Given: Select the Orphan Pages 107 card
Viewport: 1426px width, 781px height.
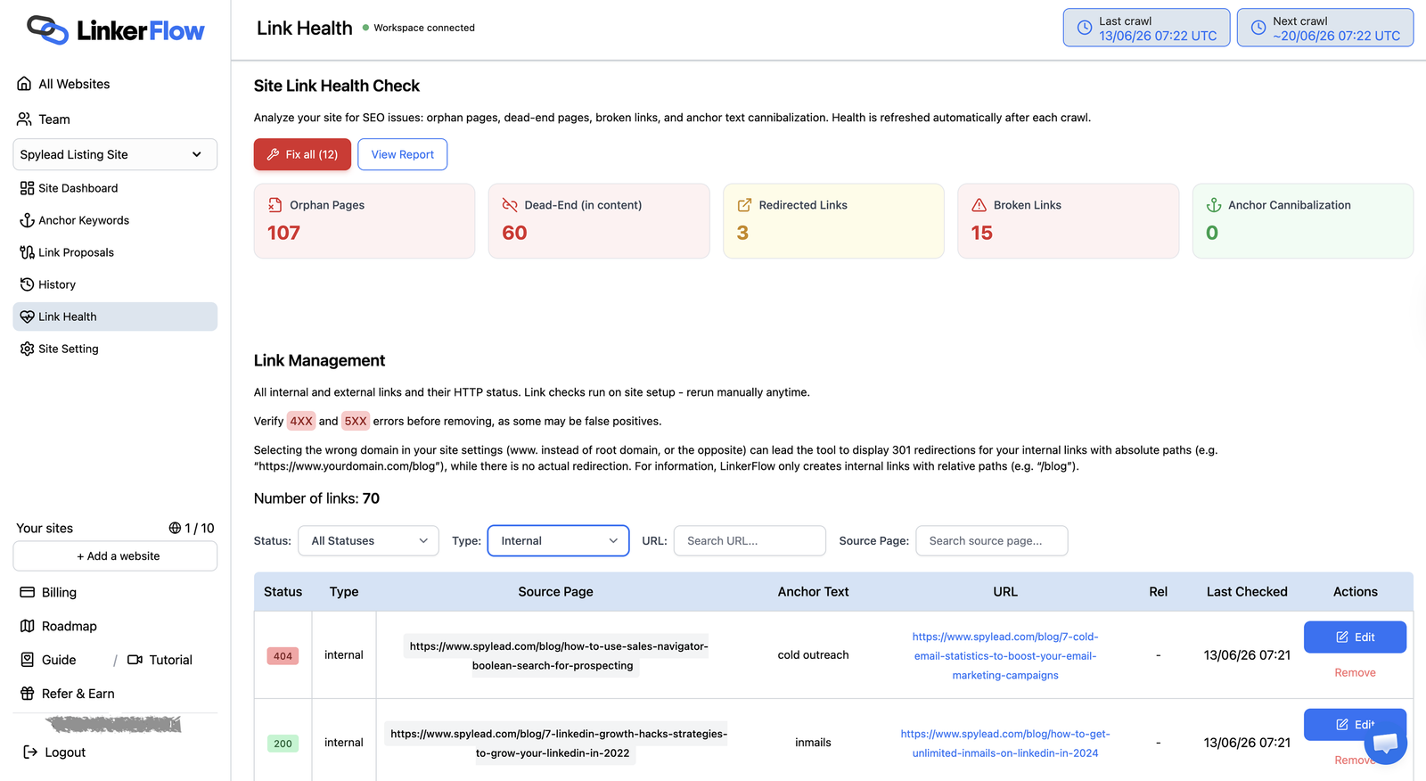Looking at the screenshot, I should tap(365, 221).
